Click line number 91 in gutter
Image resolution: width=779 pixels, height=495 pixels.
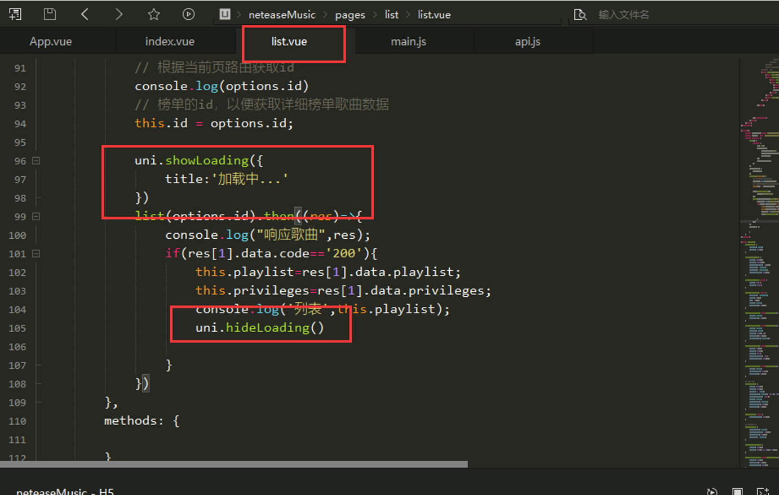[x=20, y=68]
